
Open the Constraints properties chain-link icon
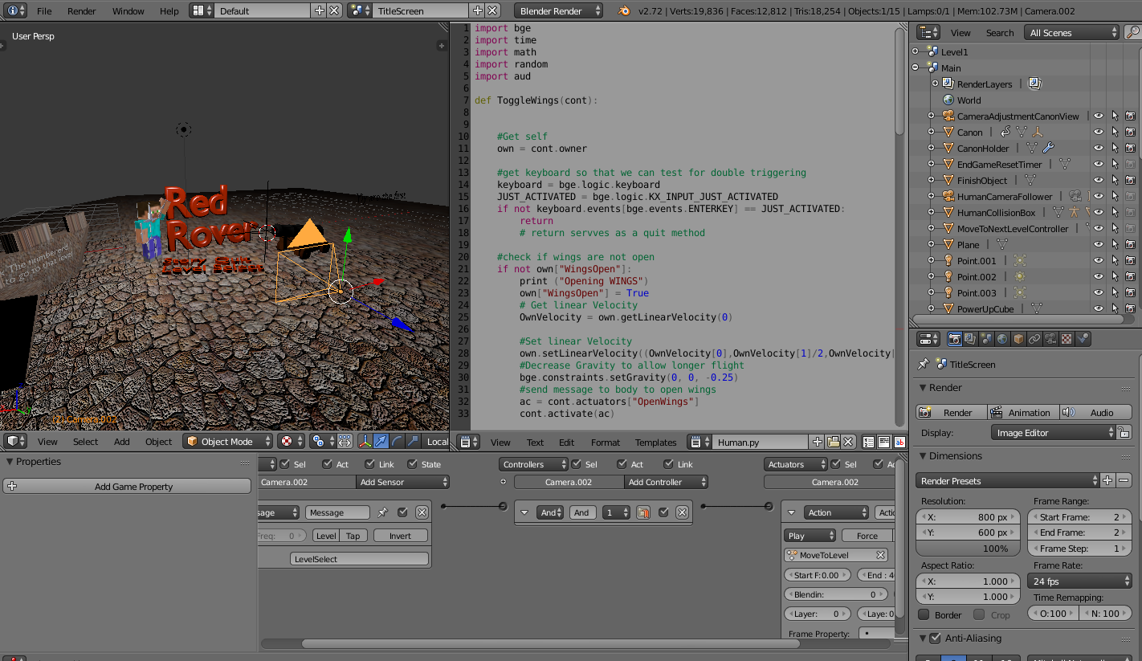[1034, 339]
